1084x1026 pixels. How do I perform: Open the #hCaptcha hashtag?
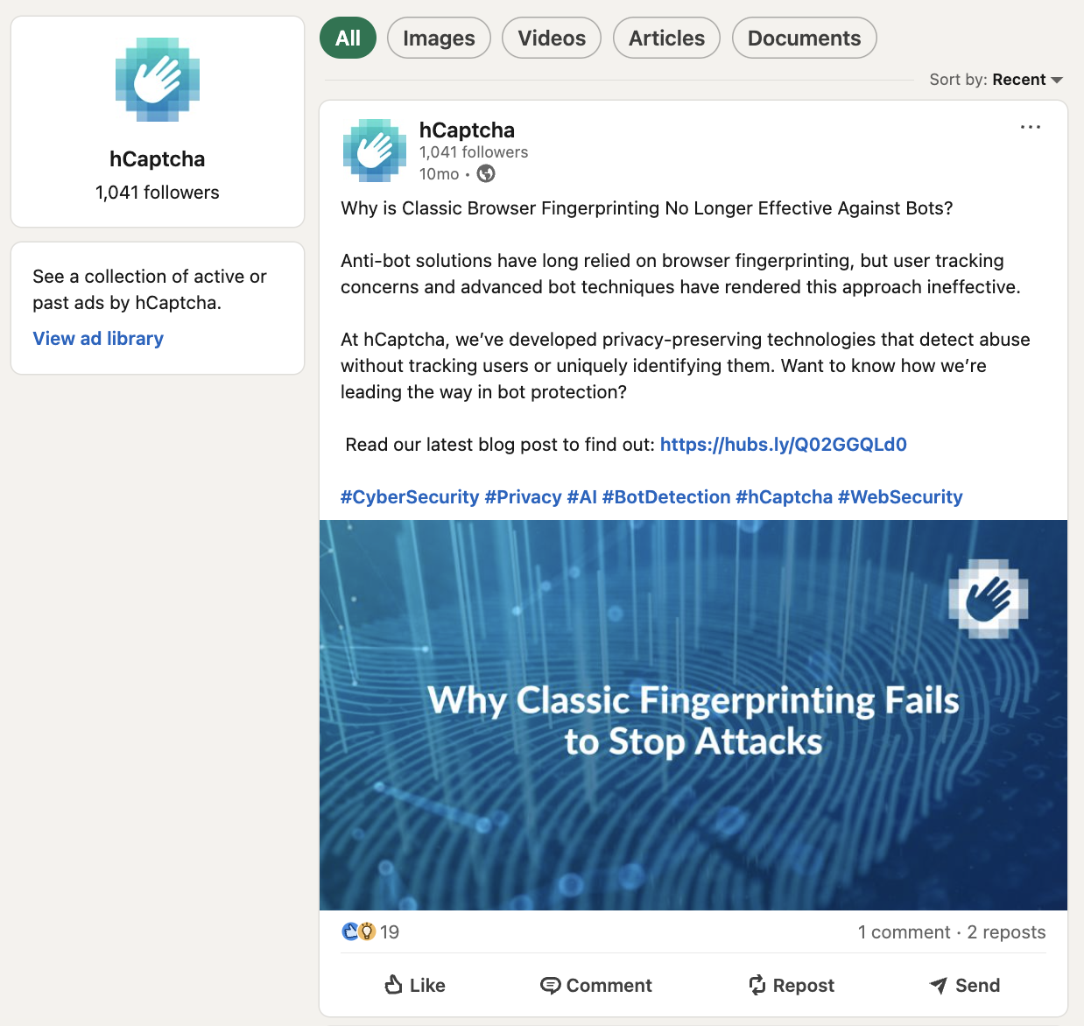pos(784,497)
